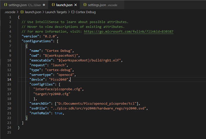Click line number 14 in the gutter
The width and height of the screenshot is (206, 139).
9,80
